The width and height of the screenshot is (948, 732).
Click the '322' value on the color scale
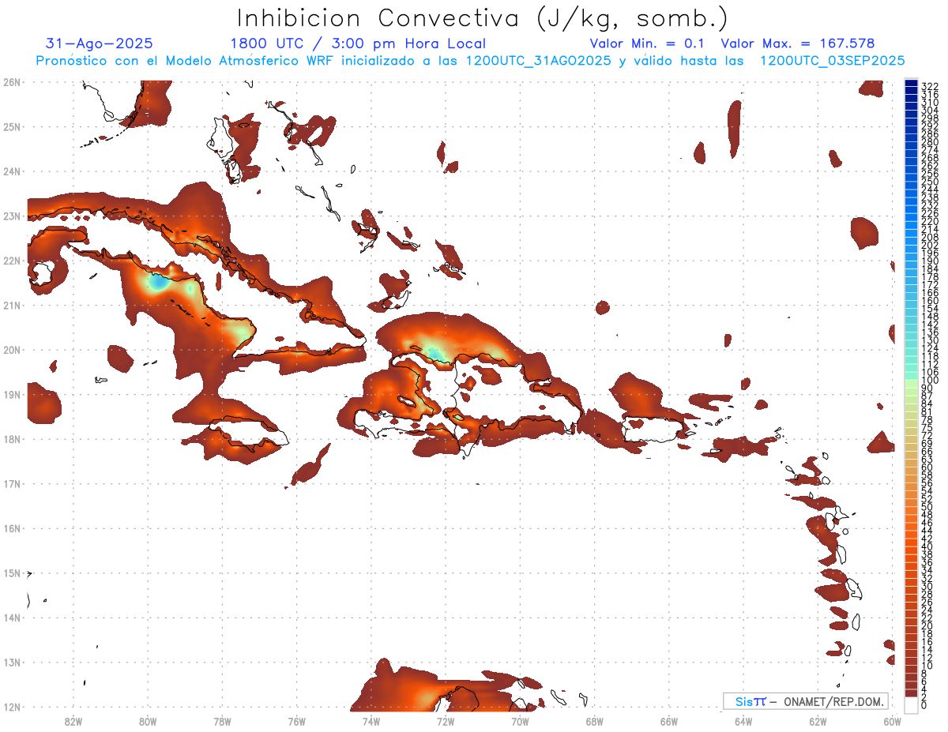point(930,86)
